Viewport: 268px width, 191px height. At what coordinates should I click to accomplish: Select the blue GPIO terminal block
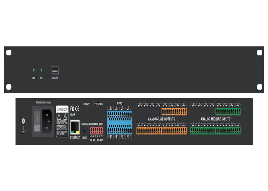point(119,121)
